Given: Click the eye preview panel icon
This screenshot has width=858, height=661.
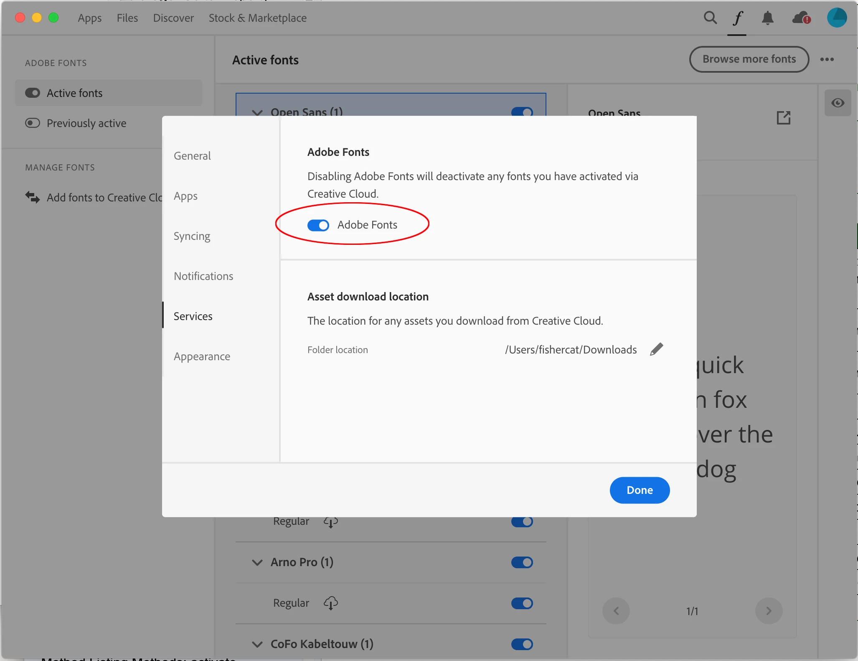Looking at the screenshot, I should pos(838,103).
